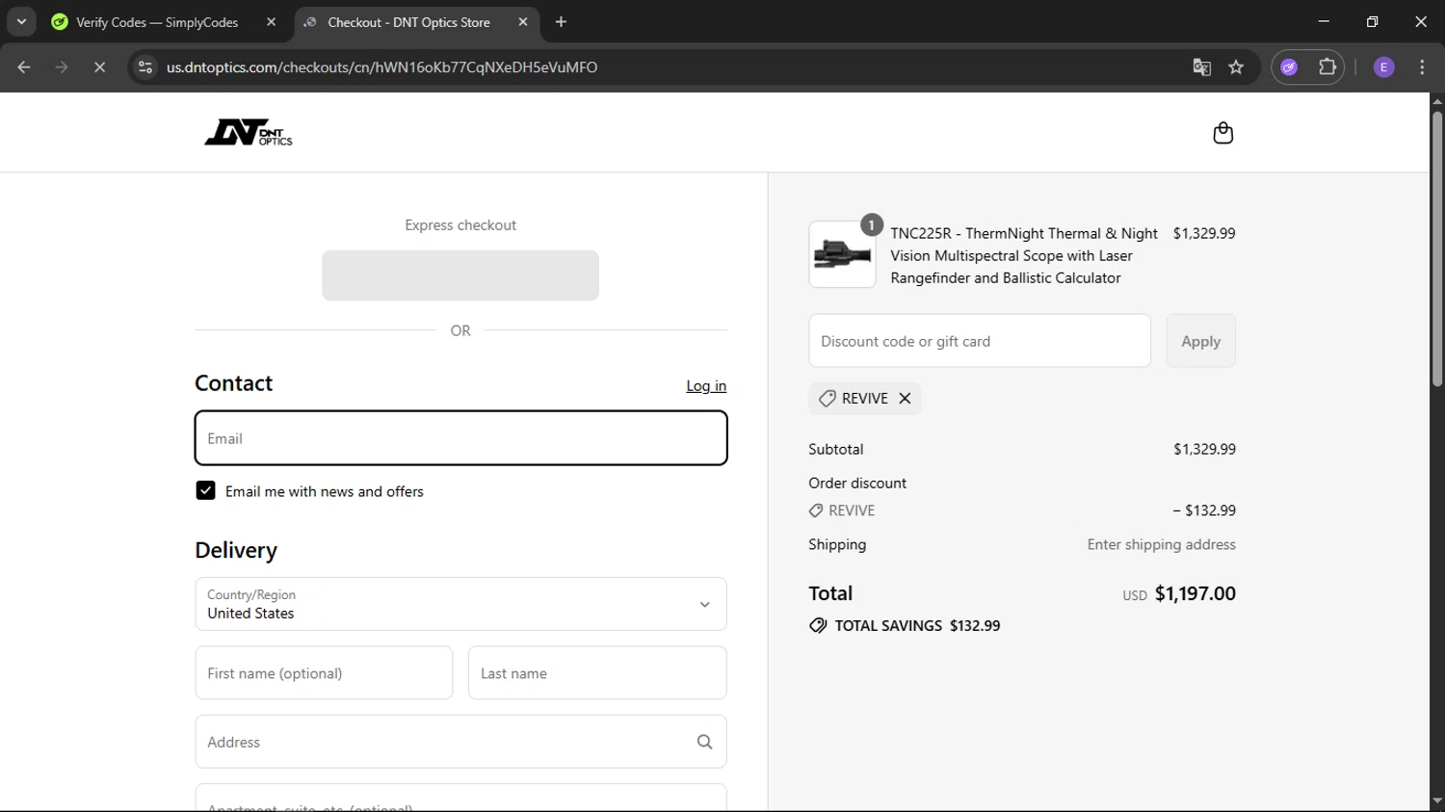This screenshot has width=1445, height=812.
Task: Click the Address input field
Action: click(x=460, y=742)
